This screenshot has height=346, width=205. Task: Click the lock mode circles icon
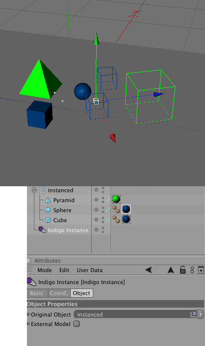(192, 270)
